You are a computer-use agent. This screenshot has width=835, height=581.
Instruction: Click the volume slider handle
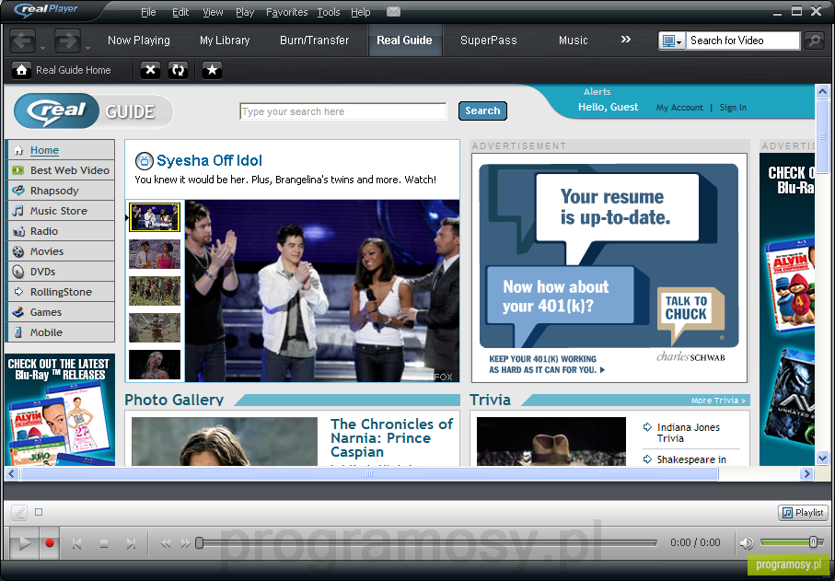(813, 542)
